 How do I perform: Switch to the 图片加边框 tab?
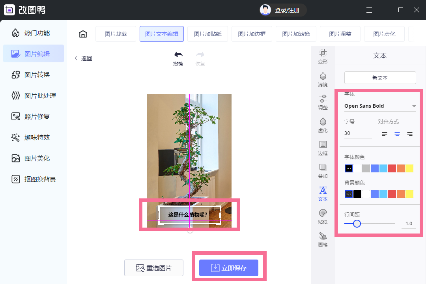click(x=252, y=34)
